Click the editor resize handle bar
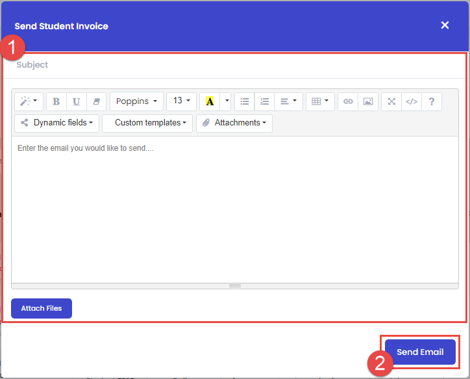Image resolution: width=470 pixels, height=379 pixels. click(235, 285)
